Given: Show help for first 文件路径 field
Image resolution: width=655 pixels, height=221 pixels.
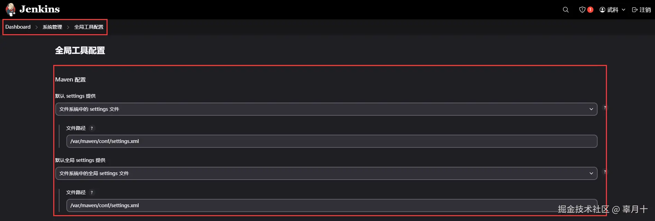Looking at the screenshot, I should 92,128.
